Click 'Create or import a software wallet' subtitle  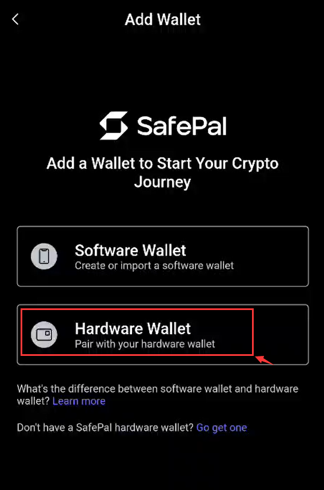coord(154,265)
